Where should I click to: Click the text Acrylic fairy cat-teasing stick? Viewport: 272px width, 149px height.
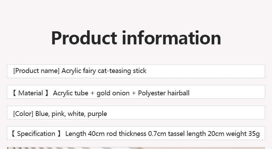pos(104,71)
